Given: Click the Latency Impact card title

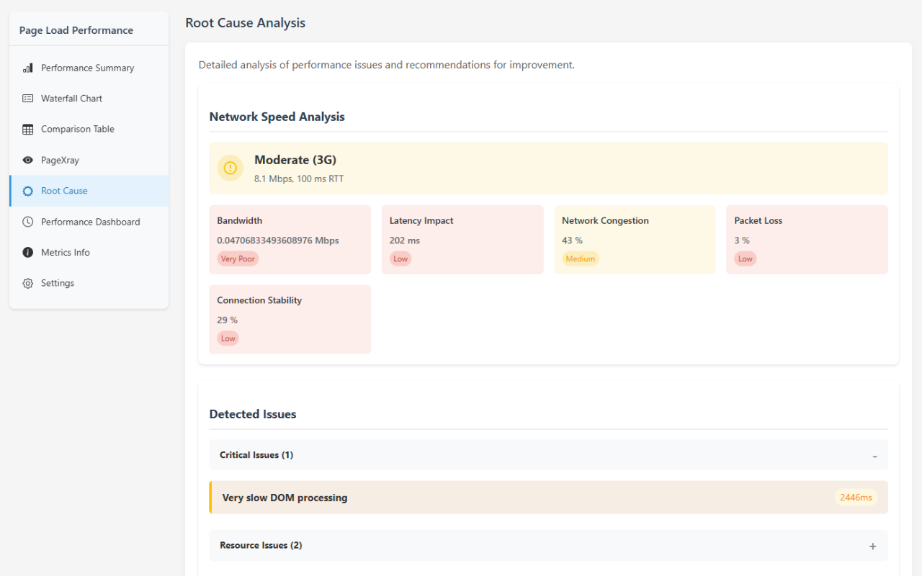Looking at the screenshot, I should click(421, 221).
